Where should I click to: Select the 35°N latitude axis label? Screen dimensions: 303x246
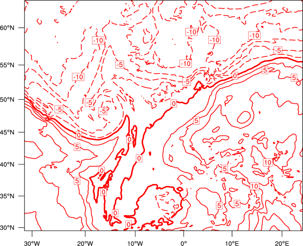(7, 196)
